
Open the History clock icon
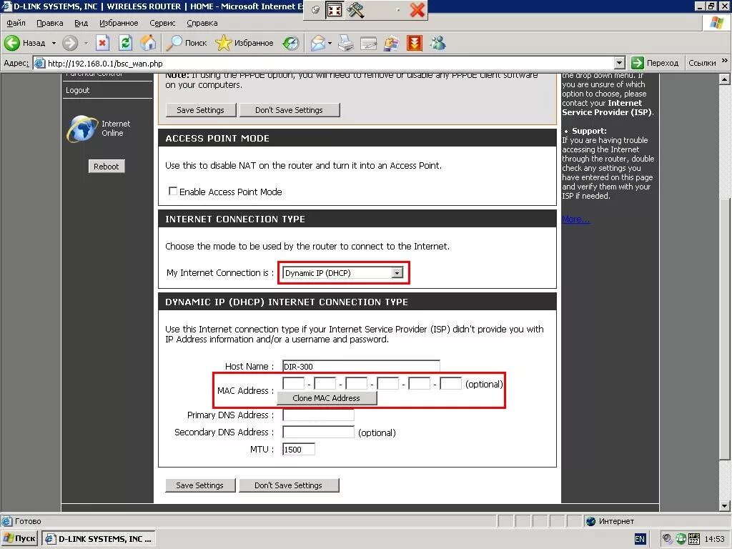click(x=291, y=43)
